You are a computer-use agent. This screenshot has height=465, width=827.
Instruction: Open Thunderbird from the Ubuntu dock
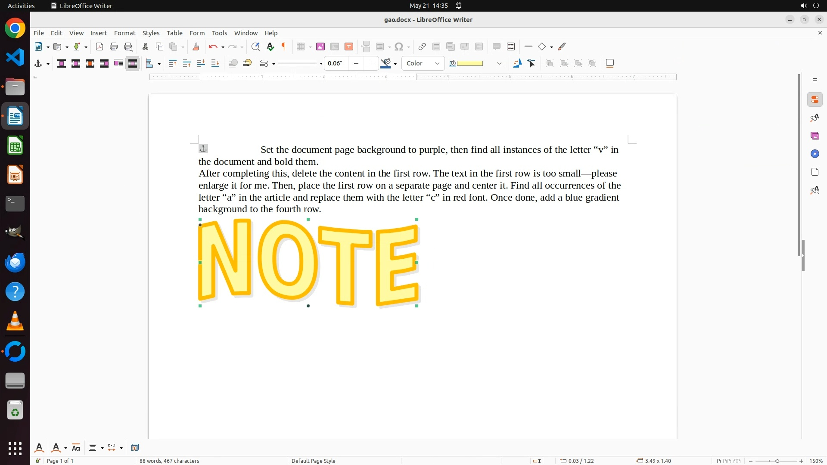click(x=15, y=262)
